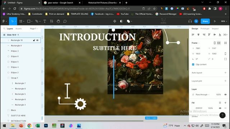The width and height of the screenshot is (230, 129).
Task: Toggle constrain proportions for frame size
Action: [225, 54]
